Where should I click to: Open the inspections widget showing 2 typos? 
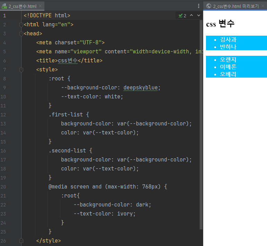point(182,16)
